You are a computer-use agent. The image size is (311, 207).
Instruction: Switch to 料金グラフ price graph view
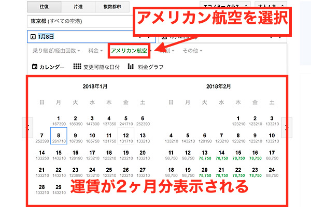(x=146, y=67)
